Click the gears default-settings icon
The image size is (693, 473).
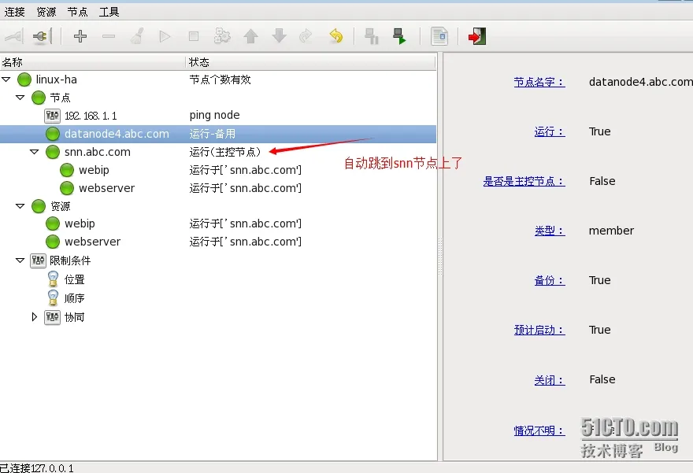222,36
